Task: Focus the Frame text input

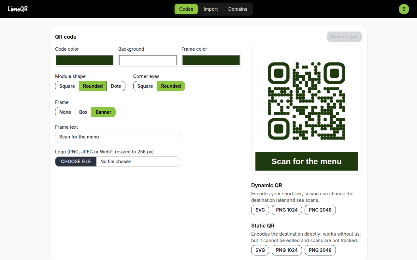Action: point(118,137)
